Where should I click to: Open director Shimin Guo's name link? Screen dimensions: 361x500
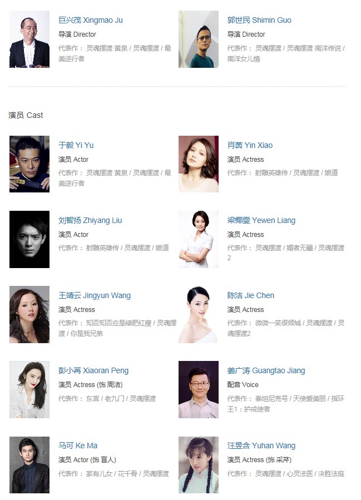click(259, 20)
